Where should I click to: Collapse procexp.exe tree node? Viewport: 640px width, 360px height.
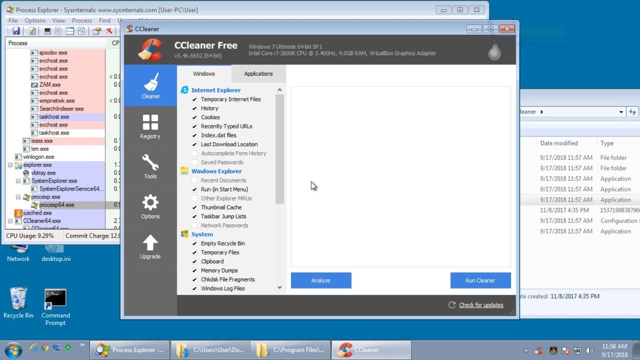click(x=18, y=197)
